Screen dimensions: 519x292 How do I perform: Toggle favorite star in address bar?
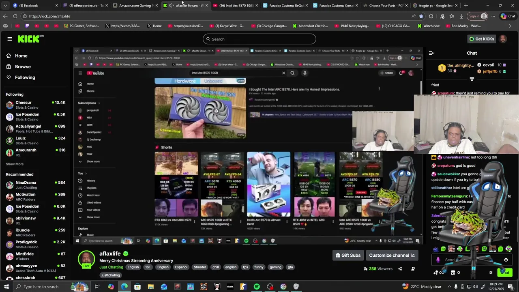421,16
